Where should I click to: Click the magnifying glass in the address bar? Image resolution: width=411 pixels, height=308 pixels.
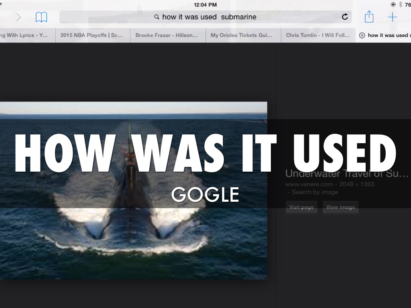tap(157, 17)
